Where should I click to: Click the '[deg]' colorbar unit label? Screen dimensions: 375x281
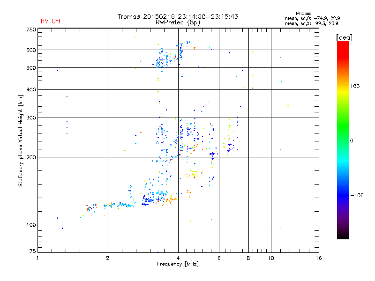[x=344, y=37]
